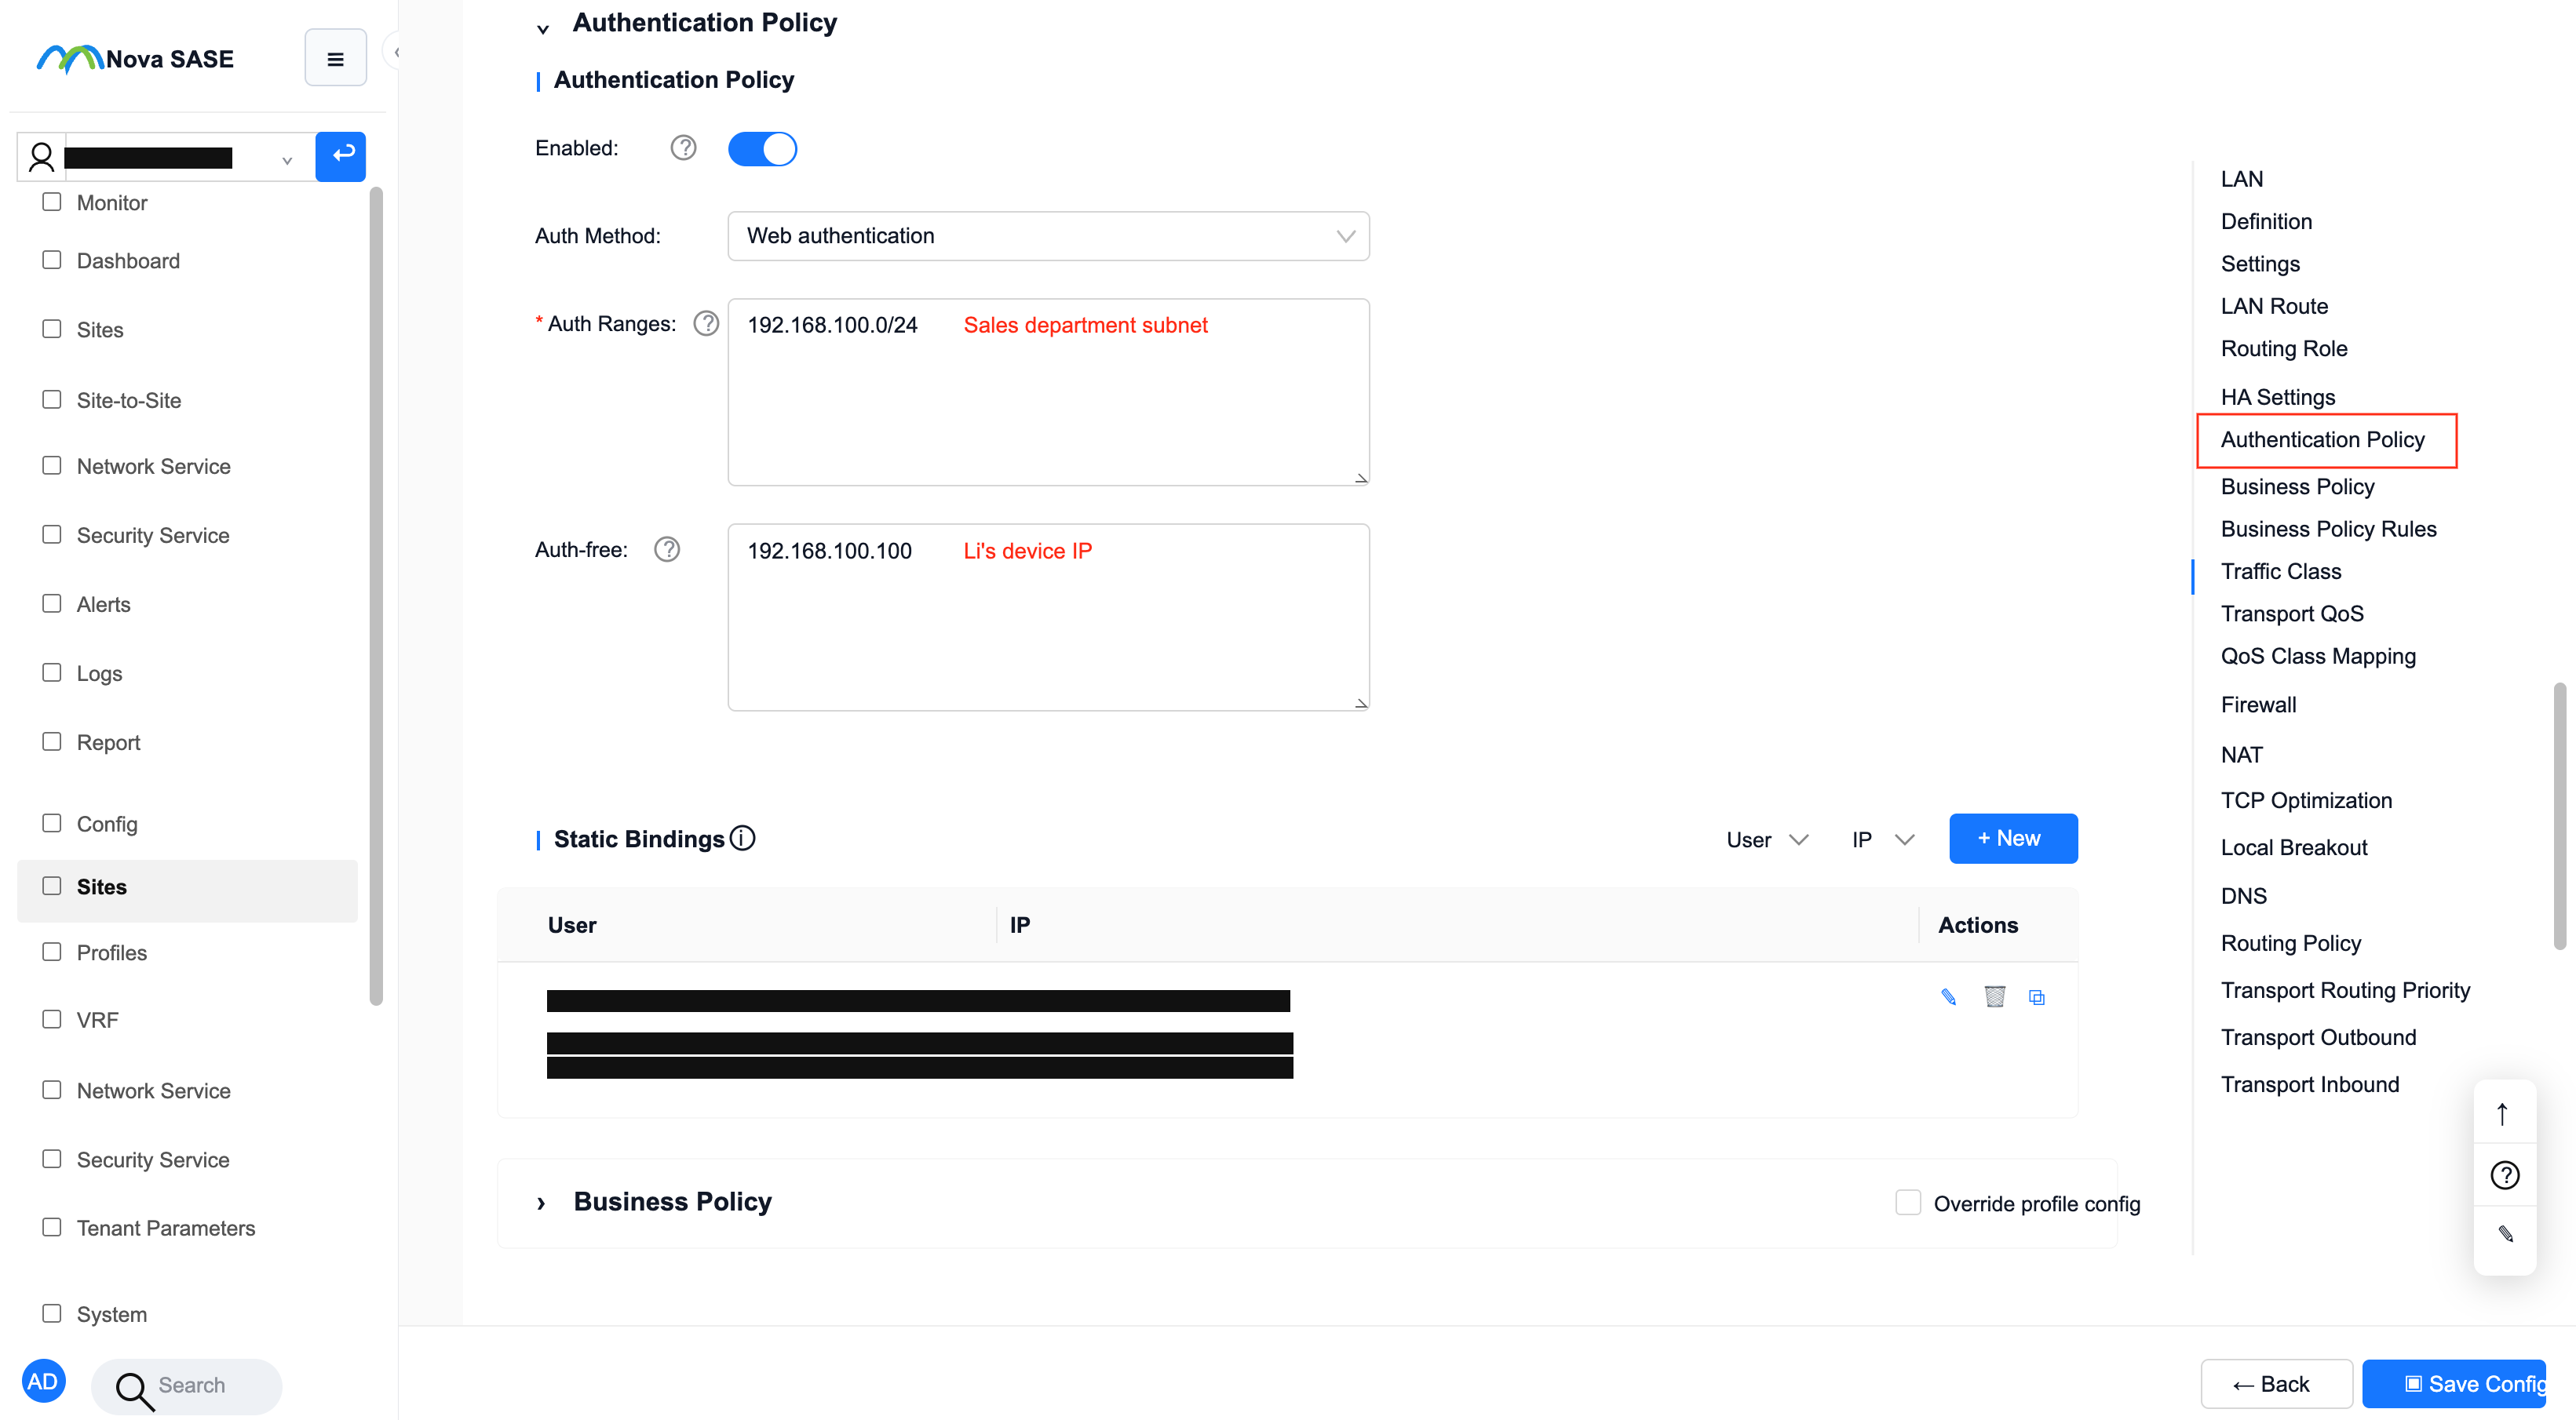2576x1420 pixels.
Task: Open the Auth Method dropdown
Action: 1048,236
